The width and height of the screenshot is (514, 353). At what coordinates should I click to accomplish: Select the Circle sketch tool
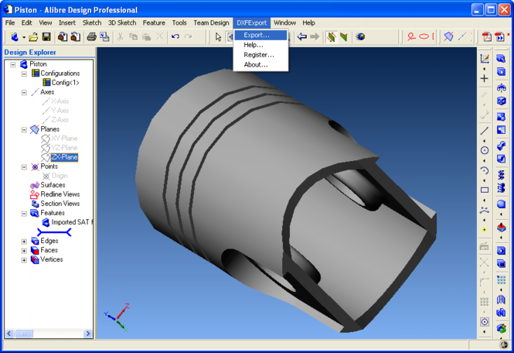click(485, 150)
